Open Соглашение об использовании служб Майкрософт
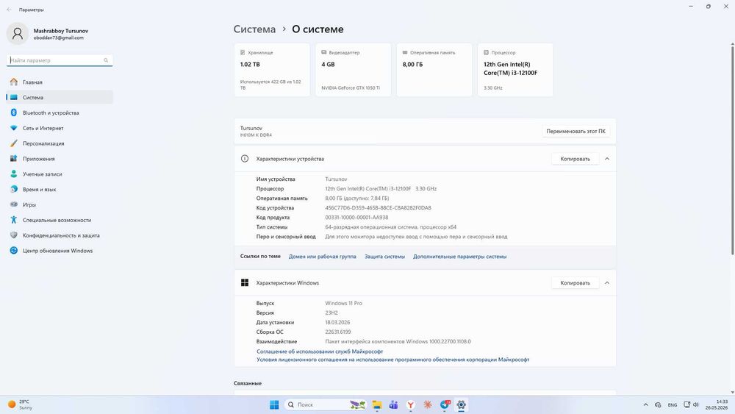This screenshot has width=735, height=414. pos(320,351)
